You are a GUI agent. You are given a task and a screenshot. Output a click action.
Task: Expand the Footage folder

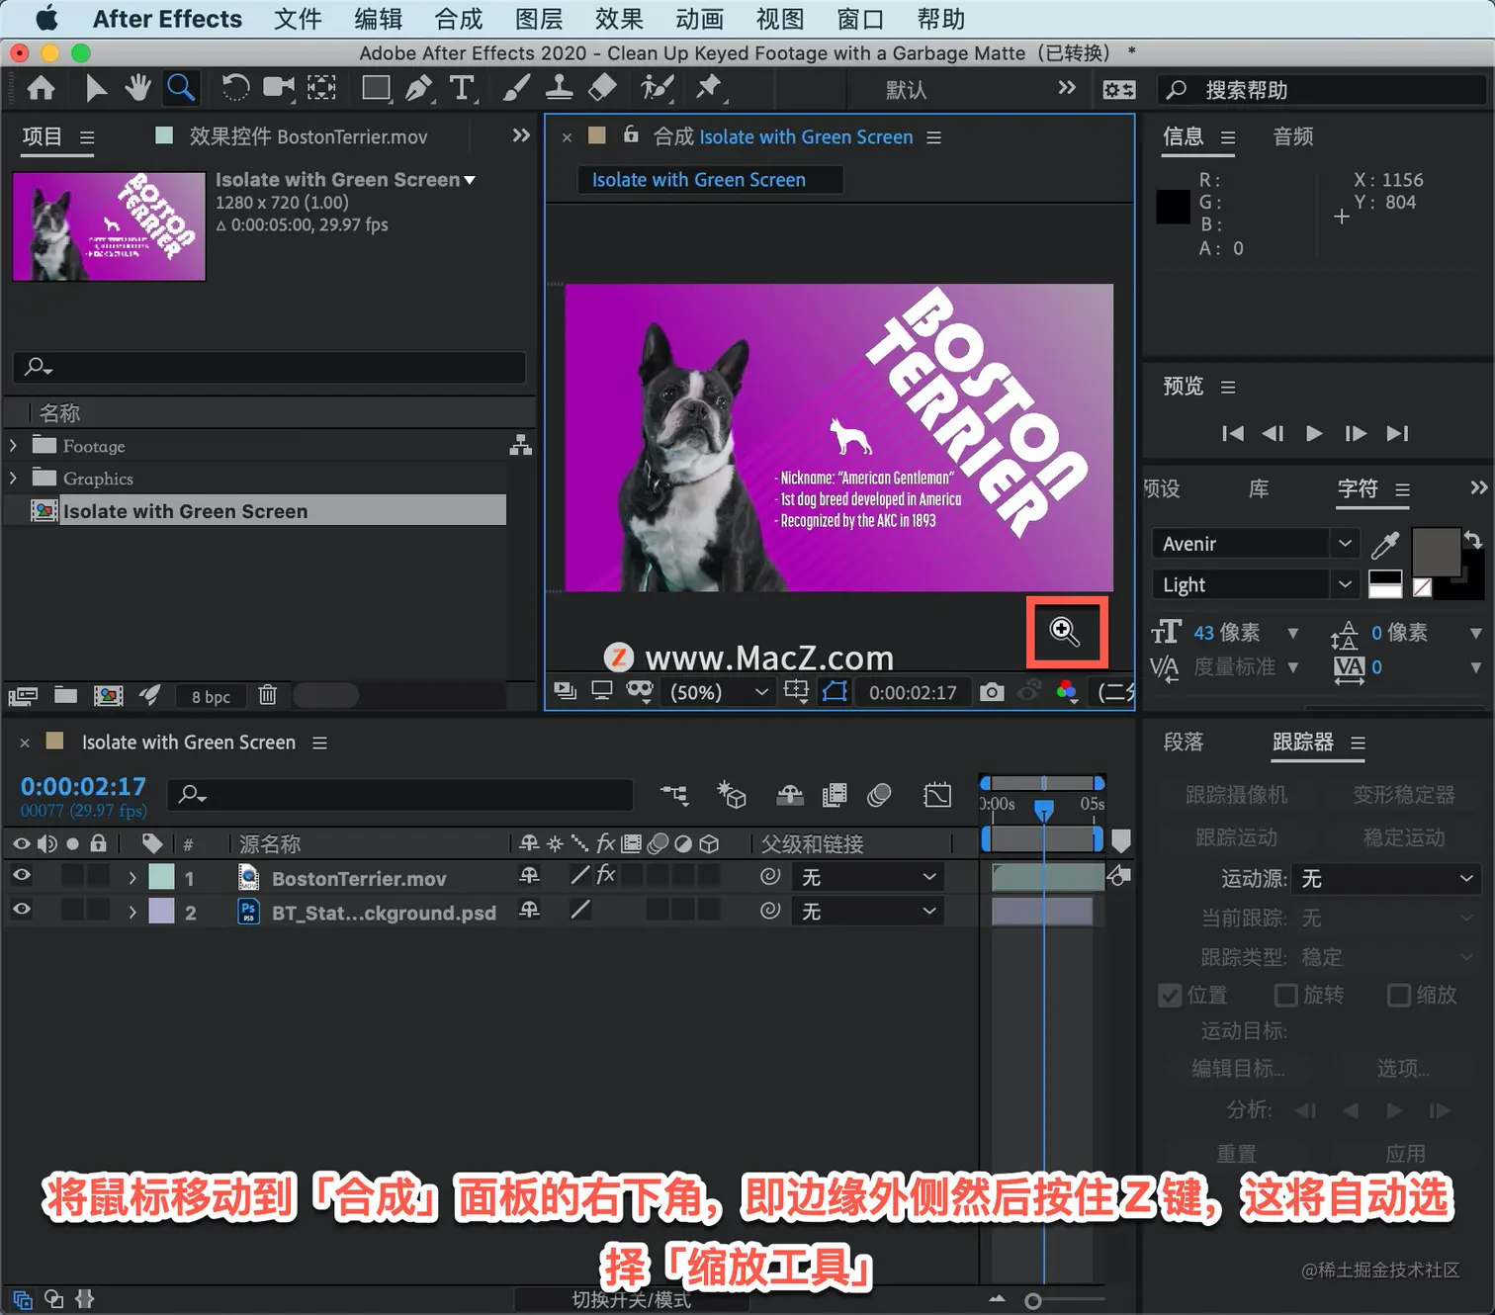[13, 446]
